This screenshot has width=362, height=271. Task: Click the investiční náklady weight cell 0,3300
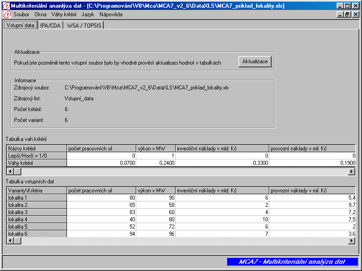[222, 163]
